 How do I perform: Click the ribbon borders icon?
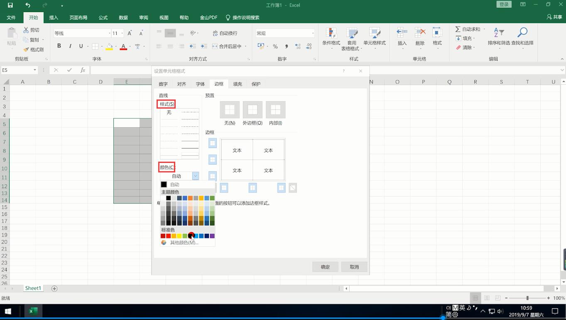tap(95, 46)
